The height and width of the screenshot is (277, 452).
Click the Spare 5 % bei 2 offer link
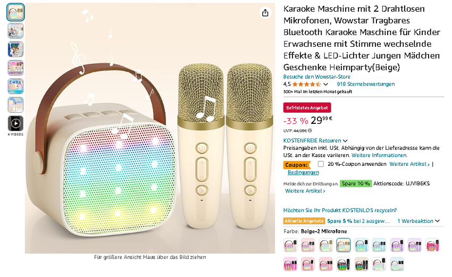pyautogui.click(x=358, y=221)
